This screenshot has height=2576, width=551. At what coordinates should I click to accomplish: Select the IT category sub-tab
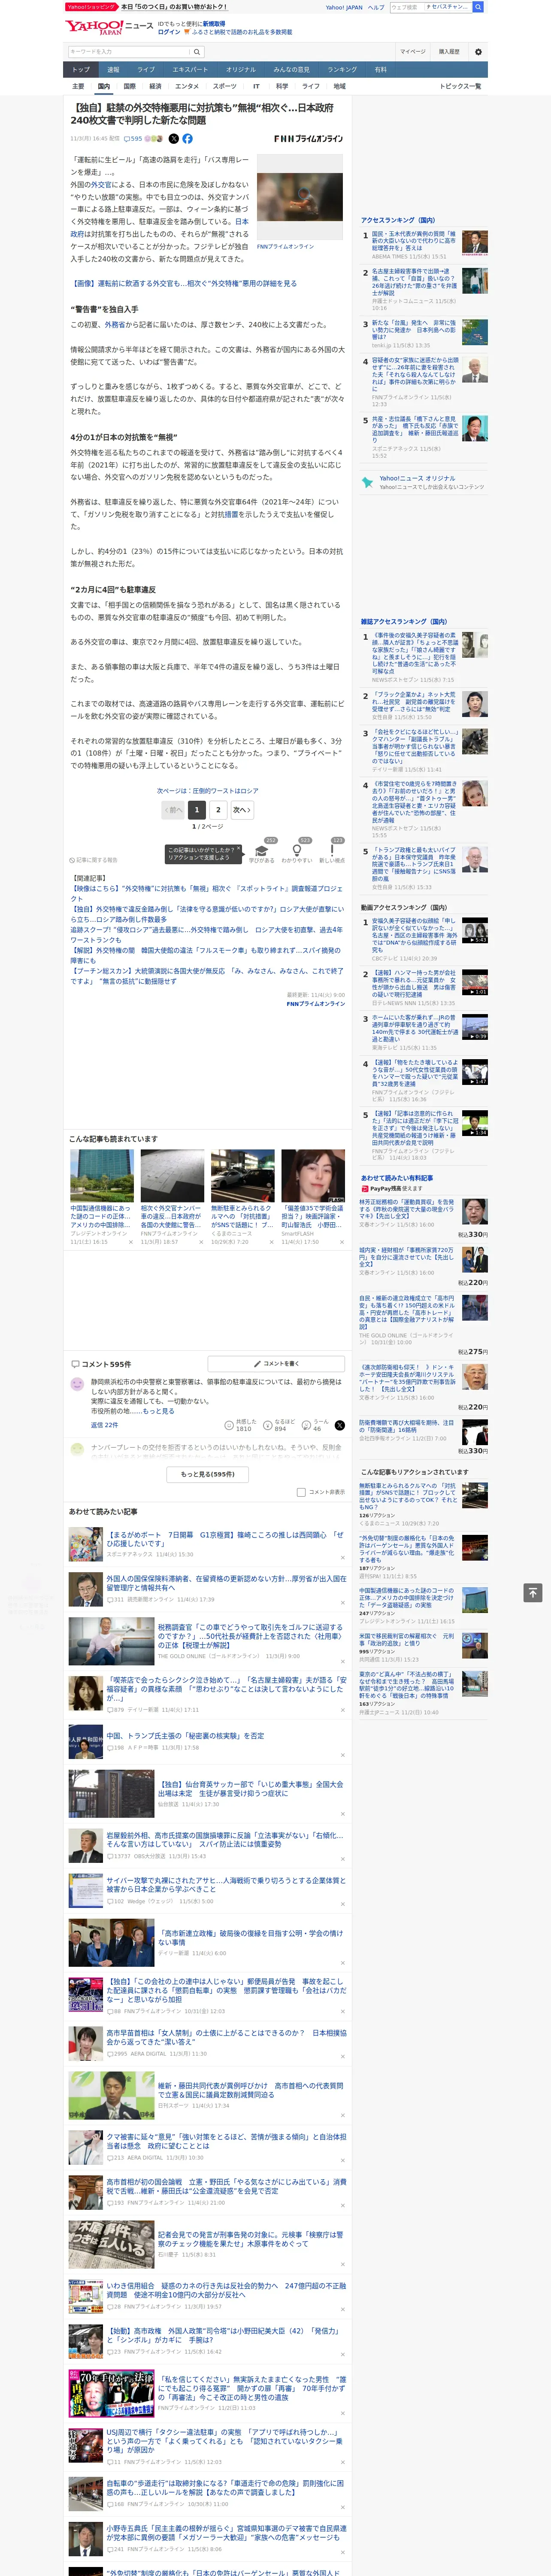coord(256,86)
